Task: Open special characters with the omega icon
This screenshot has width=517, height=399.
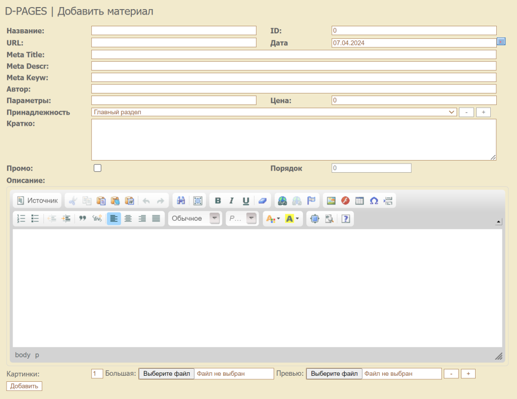Action: (x=374, y=201)
